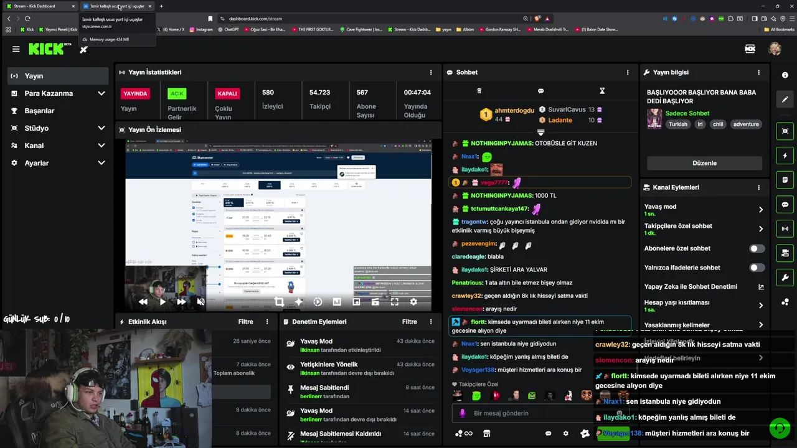This screenshot has width=797, height=448.
Task: Click the info icon in right sidebar
Action: (x=785, y=75)
